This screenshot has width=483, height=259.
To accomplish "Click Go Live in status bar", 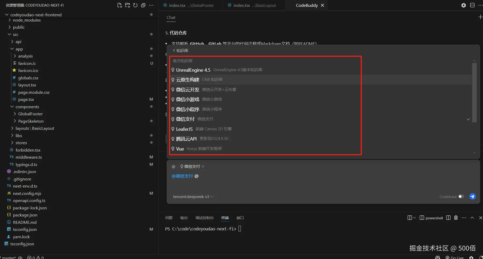I will pos(455,257).
